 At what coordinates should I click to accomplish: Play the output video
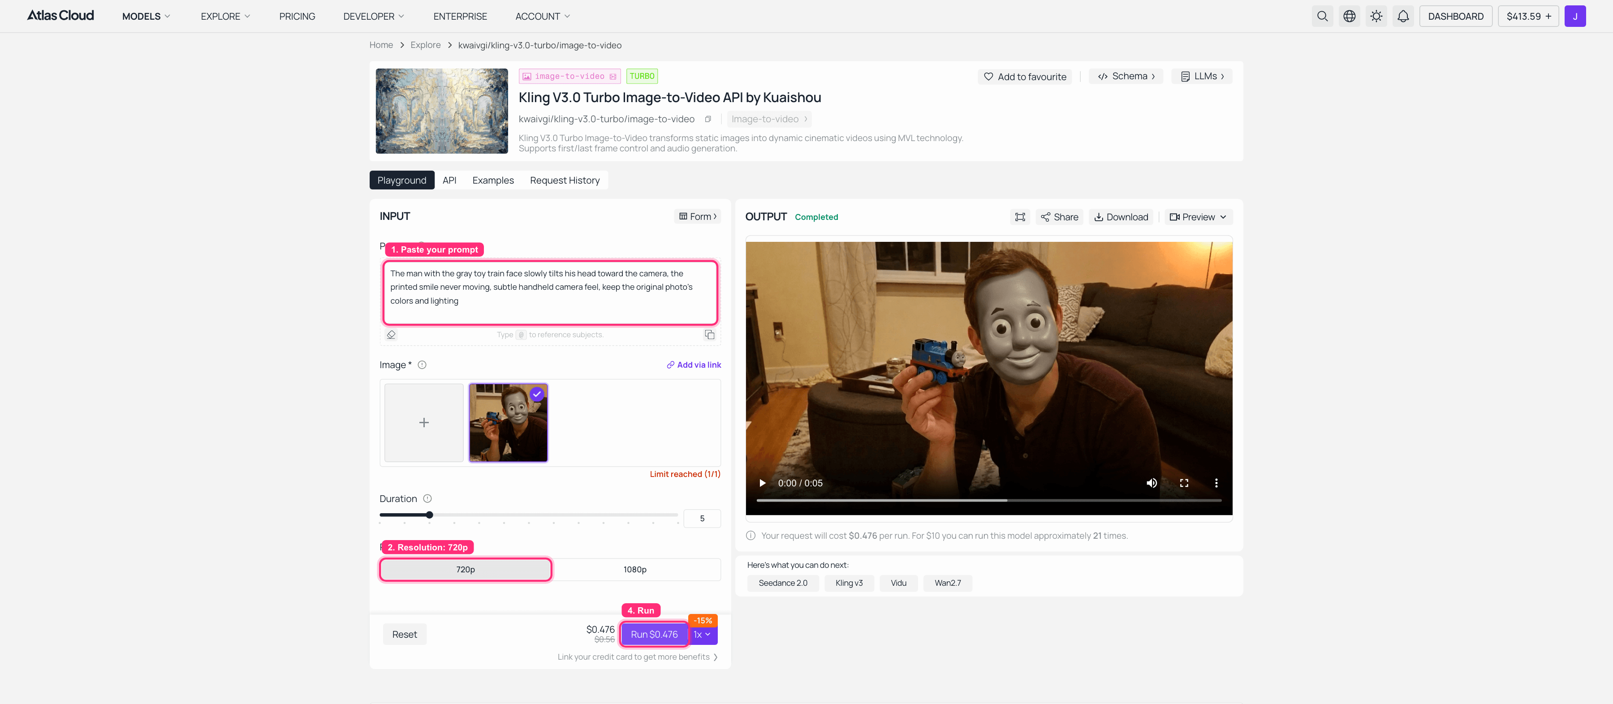pos(762,483)
